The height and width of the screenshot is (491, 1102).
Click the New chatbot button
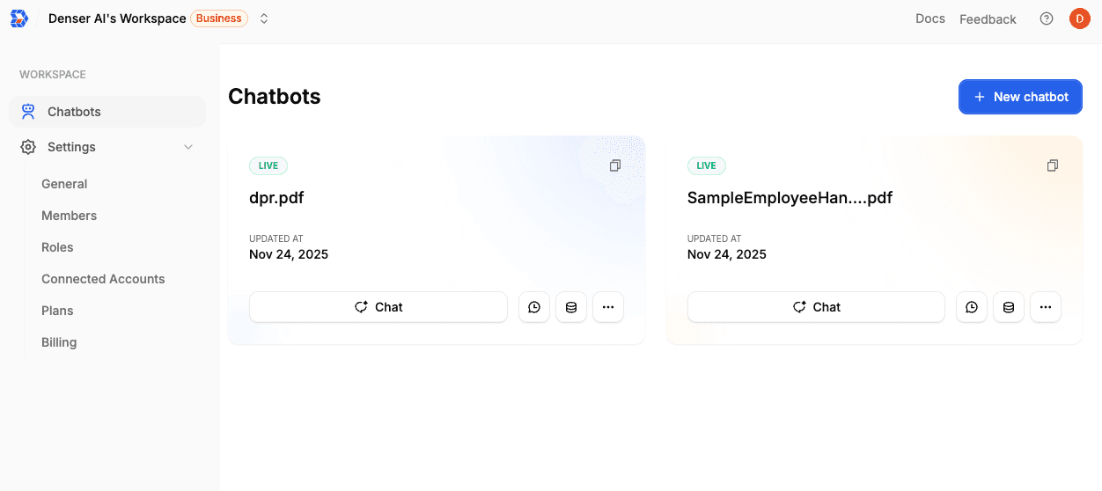[x=1020, y=97]
